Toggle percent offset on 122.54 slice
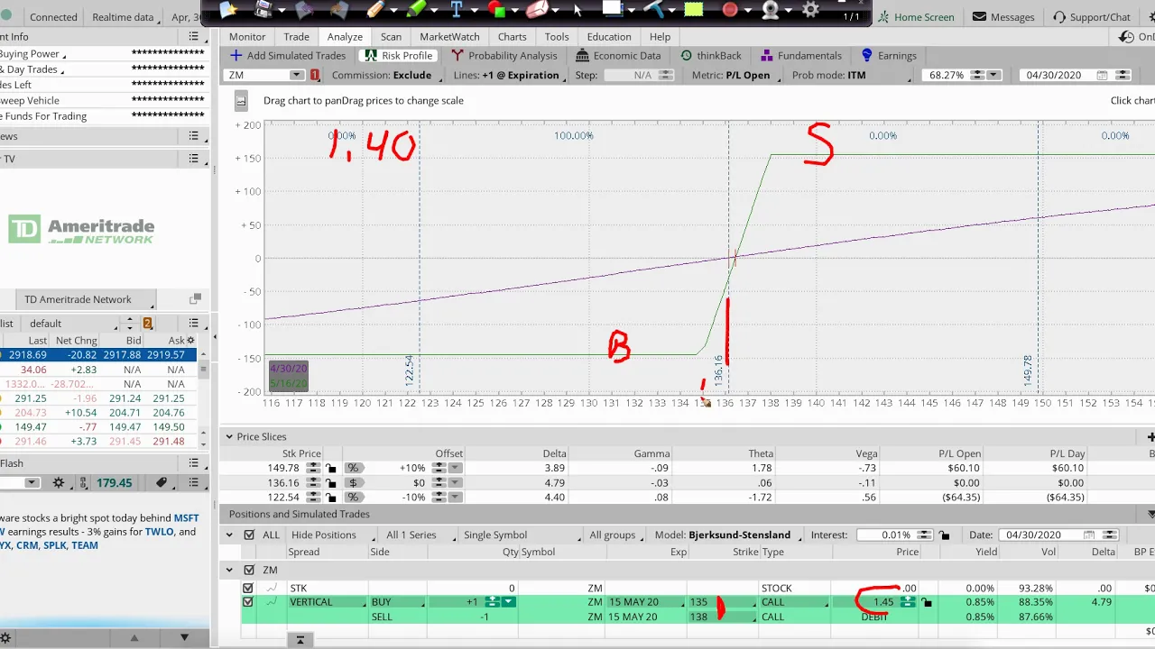 [x=353, y=497]
